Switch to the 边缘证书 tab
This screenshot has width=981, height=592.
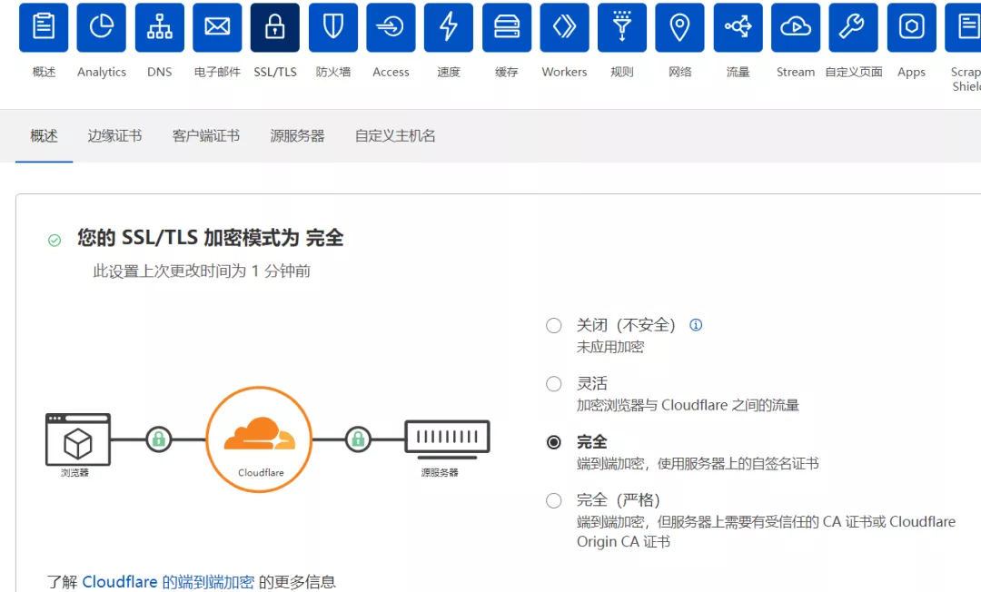114,136
